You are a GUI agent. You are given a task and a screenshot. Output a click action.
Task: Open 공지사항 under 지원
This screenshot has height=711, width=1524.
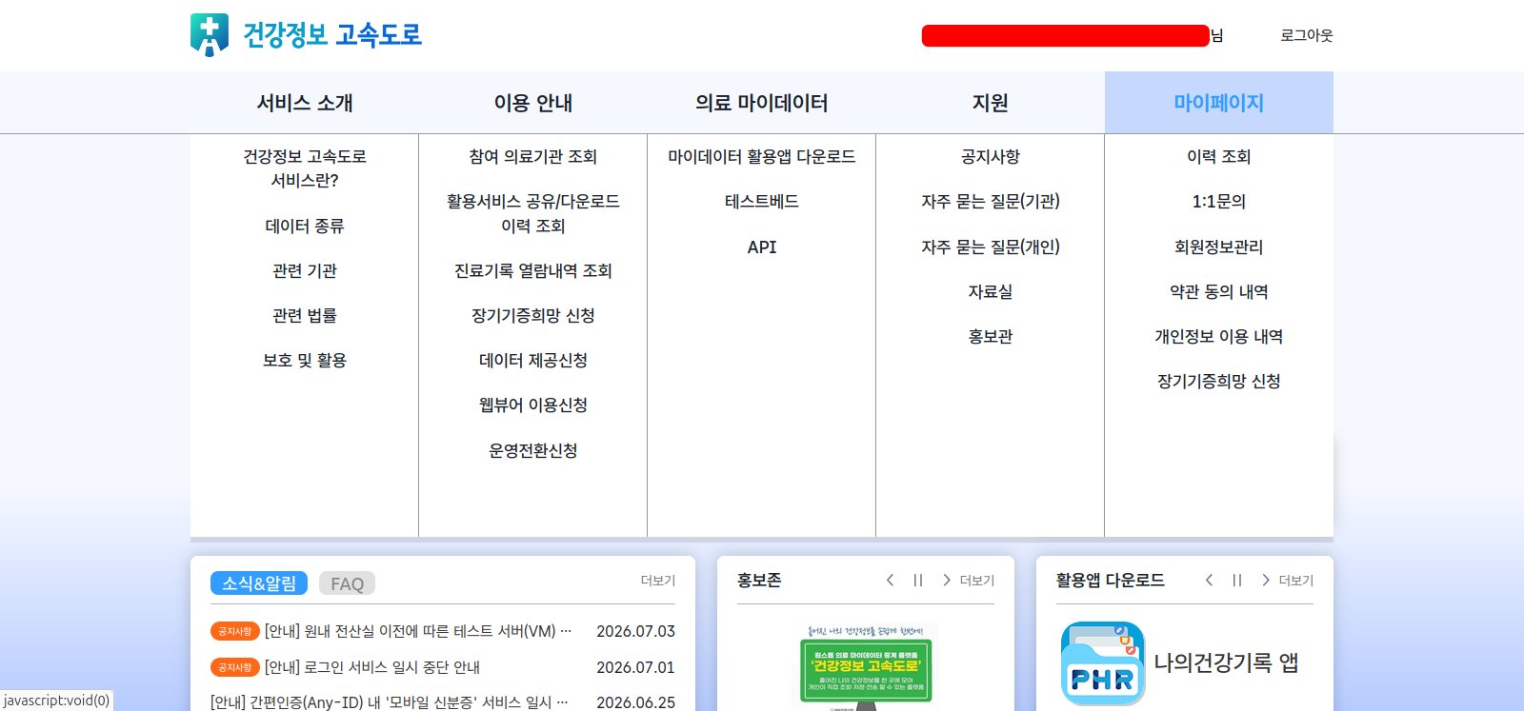(x=991, y=156)
